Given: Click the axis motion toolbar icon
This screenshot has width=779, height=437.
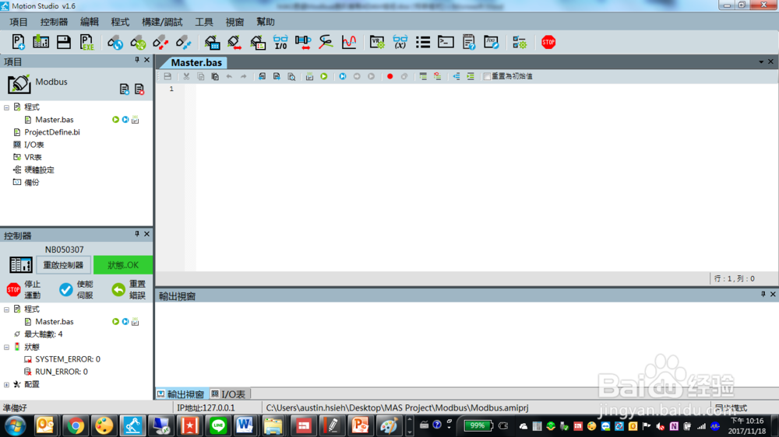Looking at the screenshot, I should [303, 42].
